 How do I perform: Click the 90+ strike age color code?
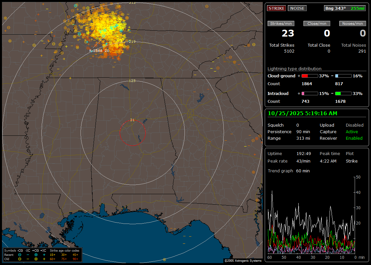pyautogui.click(x=75, y=259)
